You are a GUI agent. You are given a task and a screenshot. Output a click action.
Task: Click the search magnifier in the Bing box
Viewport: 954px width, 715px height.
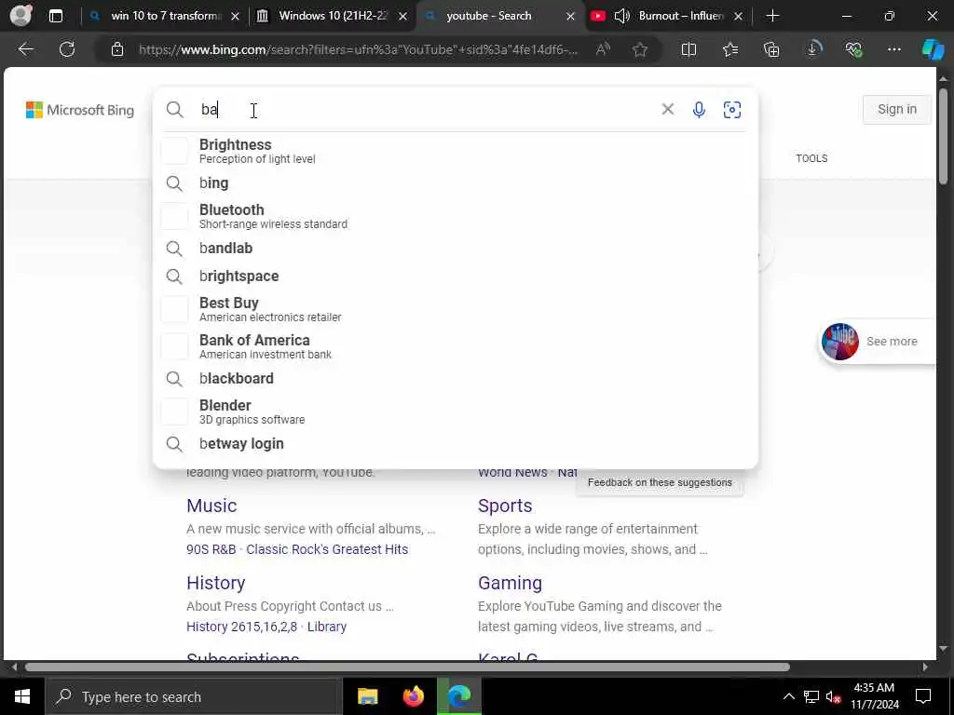pos(174,110)
